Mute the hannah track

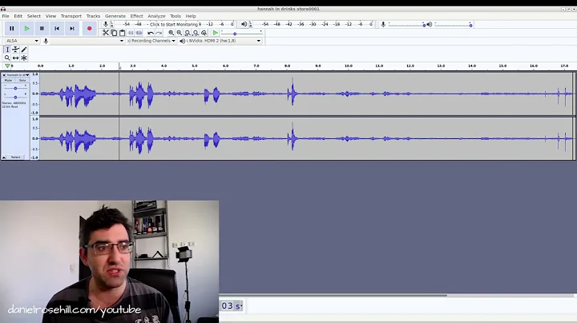pos(8,80)
